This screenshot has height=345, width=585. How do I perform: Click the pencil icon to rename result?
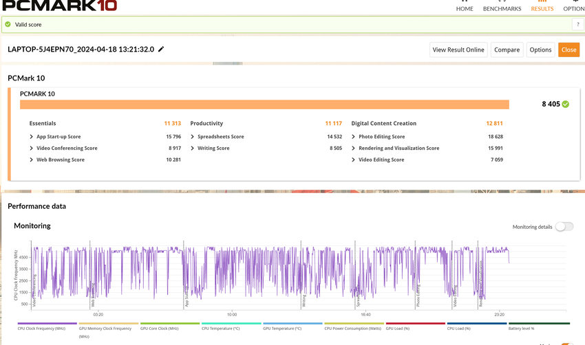(x=161, y=49)
